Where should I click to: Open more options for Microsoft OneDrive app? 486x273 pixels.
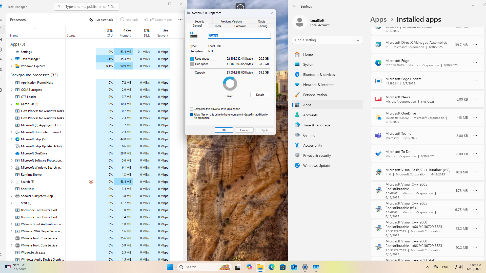click(475, 117)
